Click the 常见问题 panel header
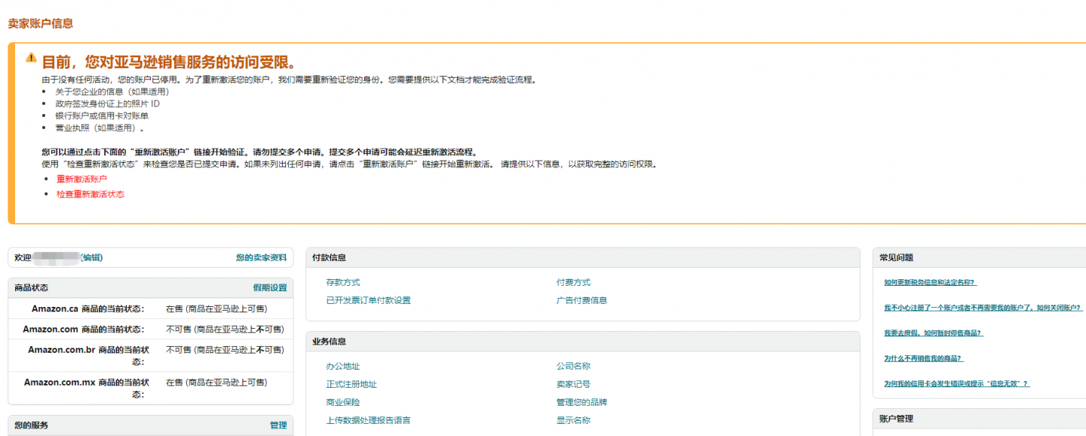 (x=979, y=257)
